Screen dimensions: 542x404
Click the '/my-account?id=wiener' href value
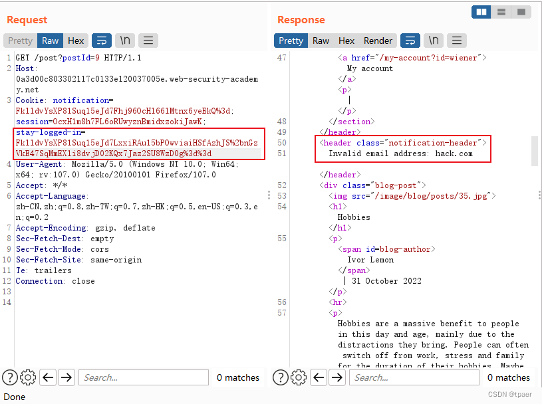pyautogui.click(x=429, y=58)
